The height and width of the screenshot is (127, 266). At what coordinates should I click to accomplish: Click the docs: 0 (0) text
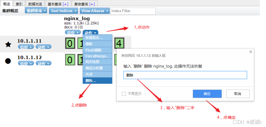click(x=73, y=27)
